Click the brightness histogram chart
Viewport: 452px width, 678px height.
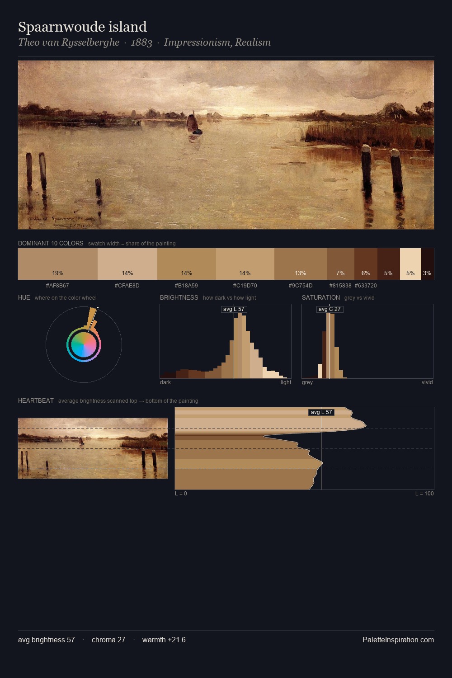pyautogui.click(x=226, y=341)
